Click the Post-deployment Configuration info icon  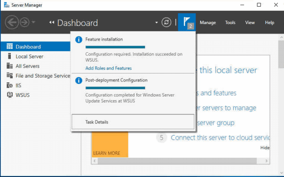tap(79, 80)
